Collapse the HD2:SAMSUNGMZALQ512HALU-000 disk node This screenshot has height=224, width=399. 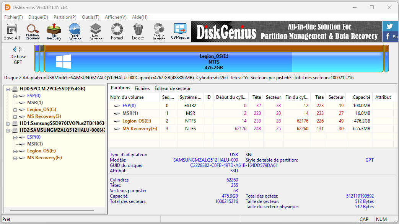click(8, 131)
